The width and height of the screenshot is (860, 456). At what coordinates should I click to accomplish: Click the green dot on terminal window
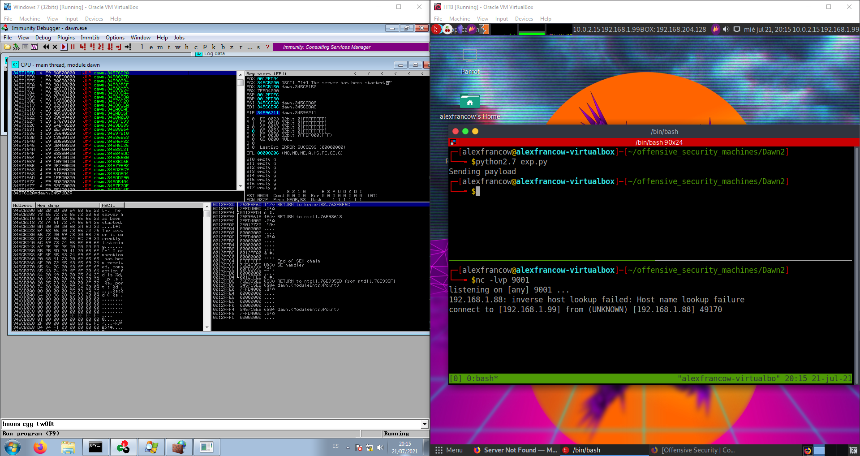(x=465, y=131)
